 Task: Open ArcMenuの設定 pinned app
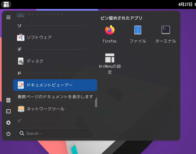[x=110, y=64]
